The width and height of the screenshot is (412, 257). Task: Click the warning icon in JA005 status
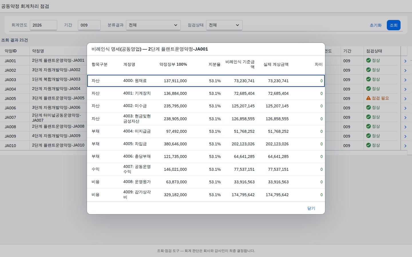(369, 98)
